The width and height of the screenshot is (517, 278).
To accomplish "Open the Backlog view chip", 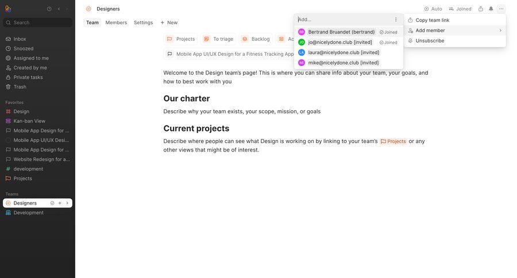I will 256,39.
